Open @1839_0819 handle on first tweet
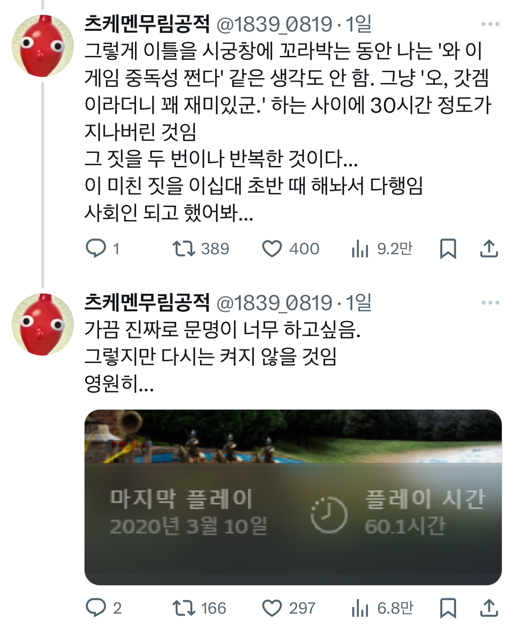The image size is (514, 635). coord(275,24)
